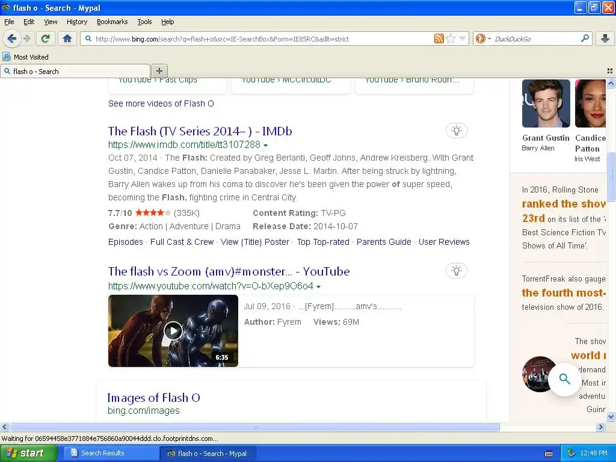The image size is (616, 462).
Task: Open the address bar history dropdown arrow
Action: coord(463,38)
